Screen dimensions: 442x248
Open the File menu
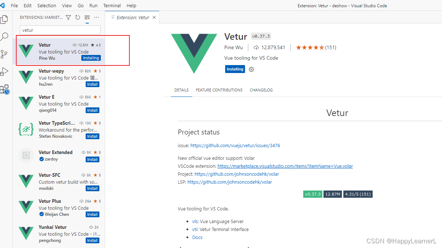click(x=14, y=5)
